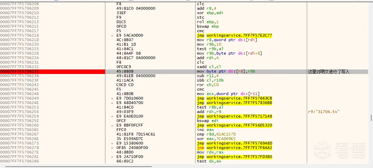Image resolution: width=373 pixels, height=168 pixels.
Task: Select instruction jne workingservice.7FF7F57F6AA2
Action: (x=235, y=148)
